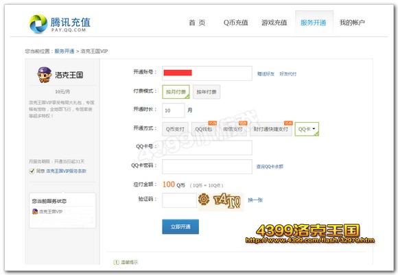Focus the QQ卡密码 input field
This screenshot has width=398, height=275.
207,167
